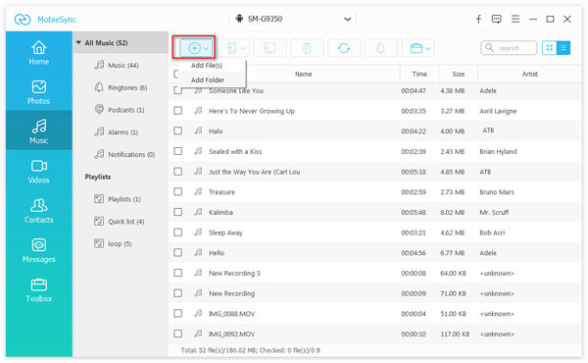This screenshot has width=588, height=363.
Task: Switch to grid view icon
Action: coord(550,48)
